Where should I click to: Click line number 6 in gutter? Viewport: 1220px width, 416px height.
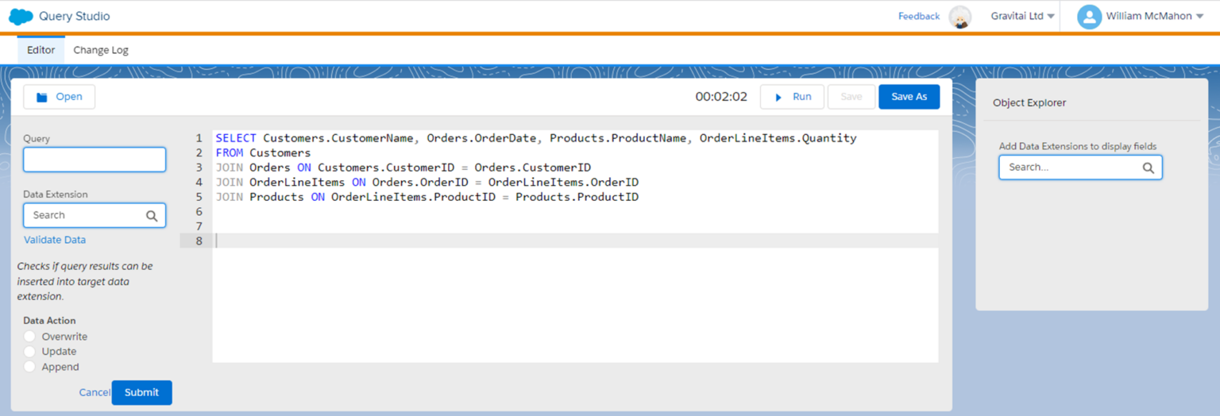199,212
